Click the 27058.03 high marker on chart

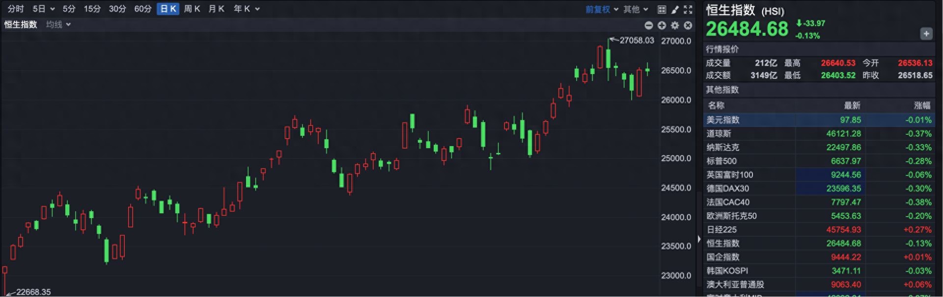click(636, 40)
